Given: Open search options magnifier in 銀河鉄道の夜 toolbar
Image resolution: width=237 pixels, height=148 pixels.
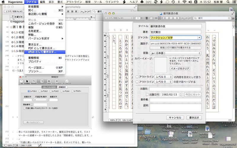Looking at the screenshot, I should [x=196, y=18].
